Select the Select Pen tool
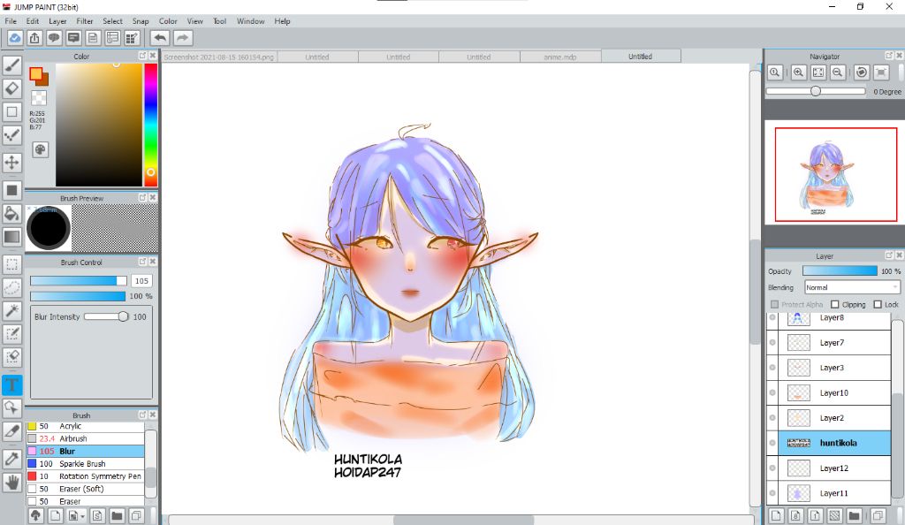 click(x=12, y=334)
